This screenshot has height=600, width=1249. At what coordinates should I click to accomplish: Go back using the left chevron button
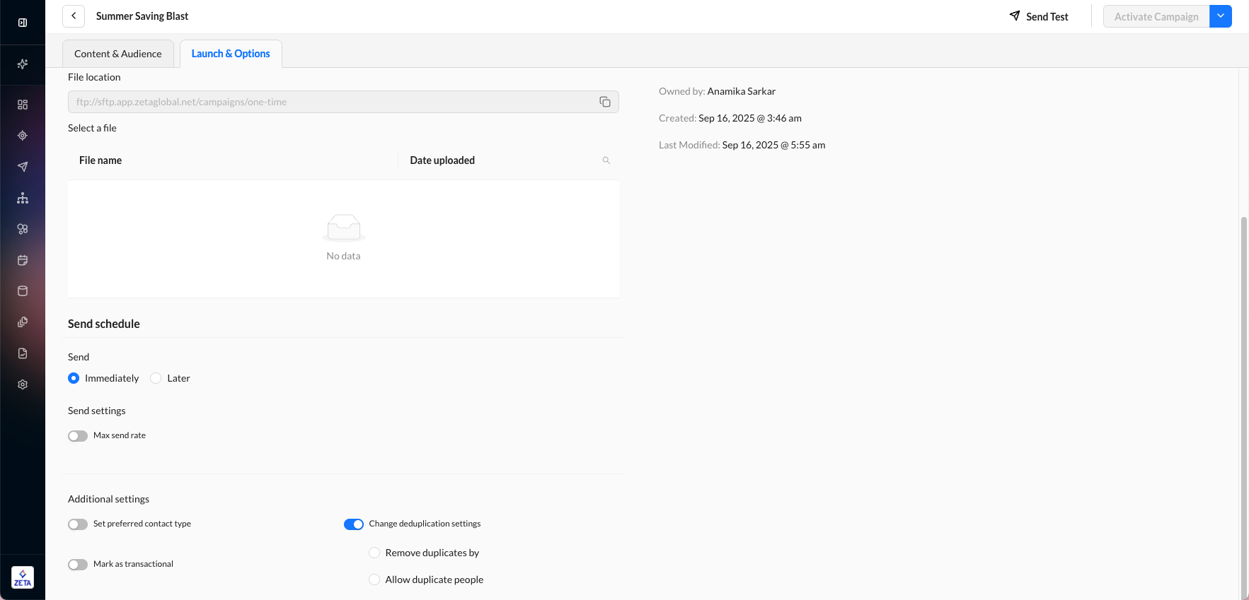coord(74,16)
